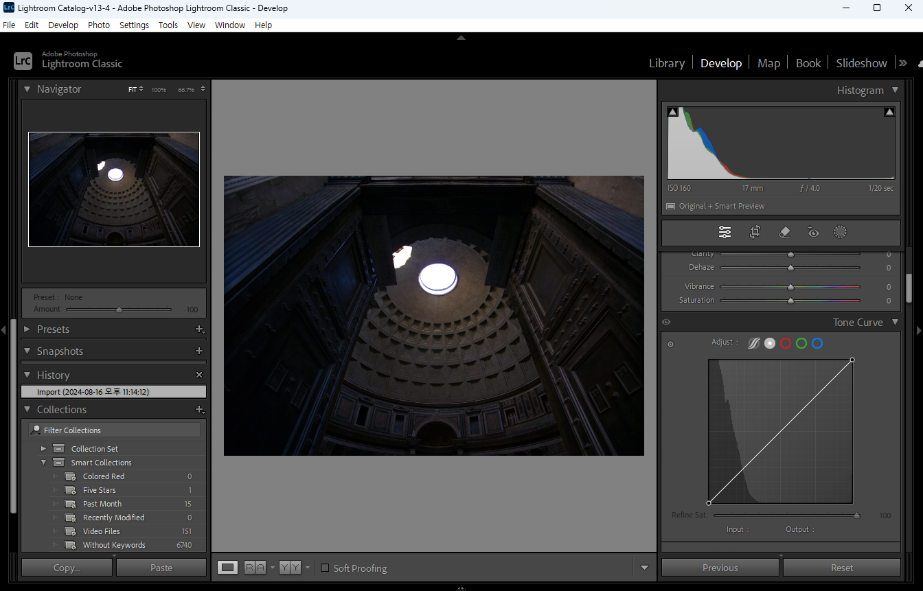
Task: Expand the Collection Set folder
Action: pyautogui.click(x=44, y=448)
